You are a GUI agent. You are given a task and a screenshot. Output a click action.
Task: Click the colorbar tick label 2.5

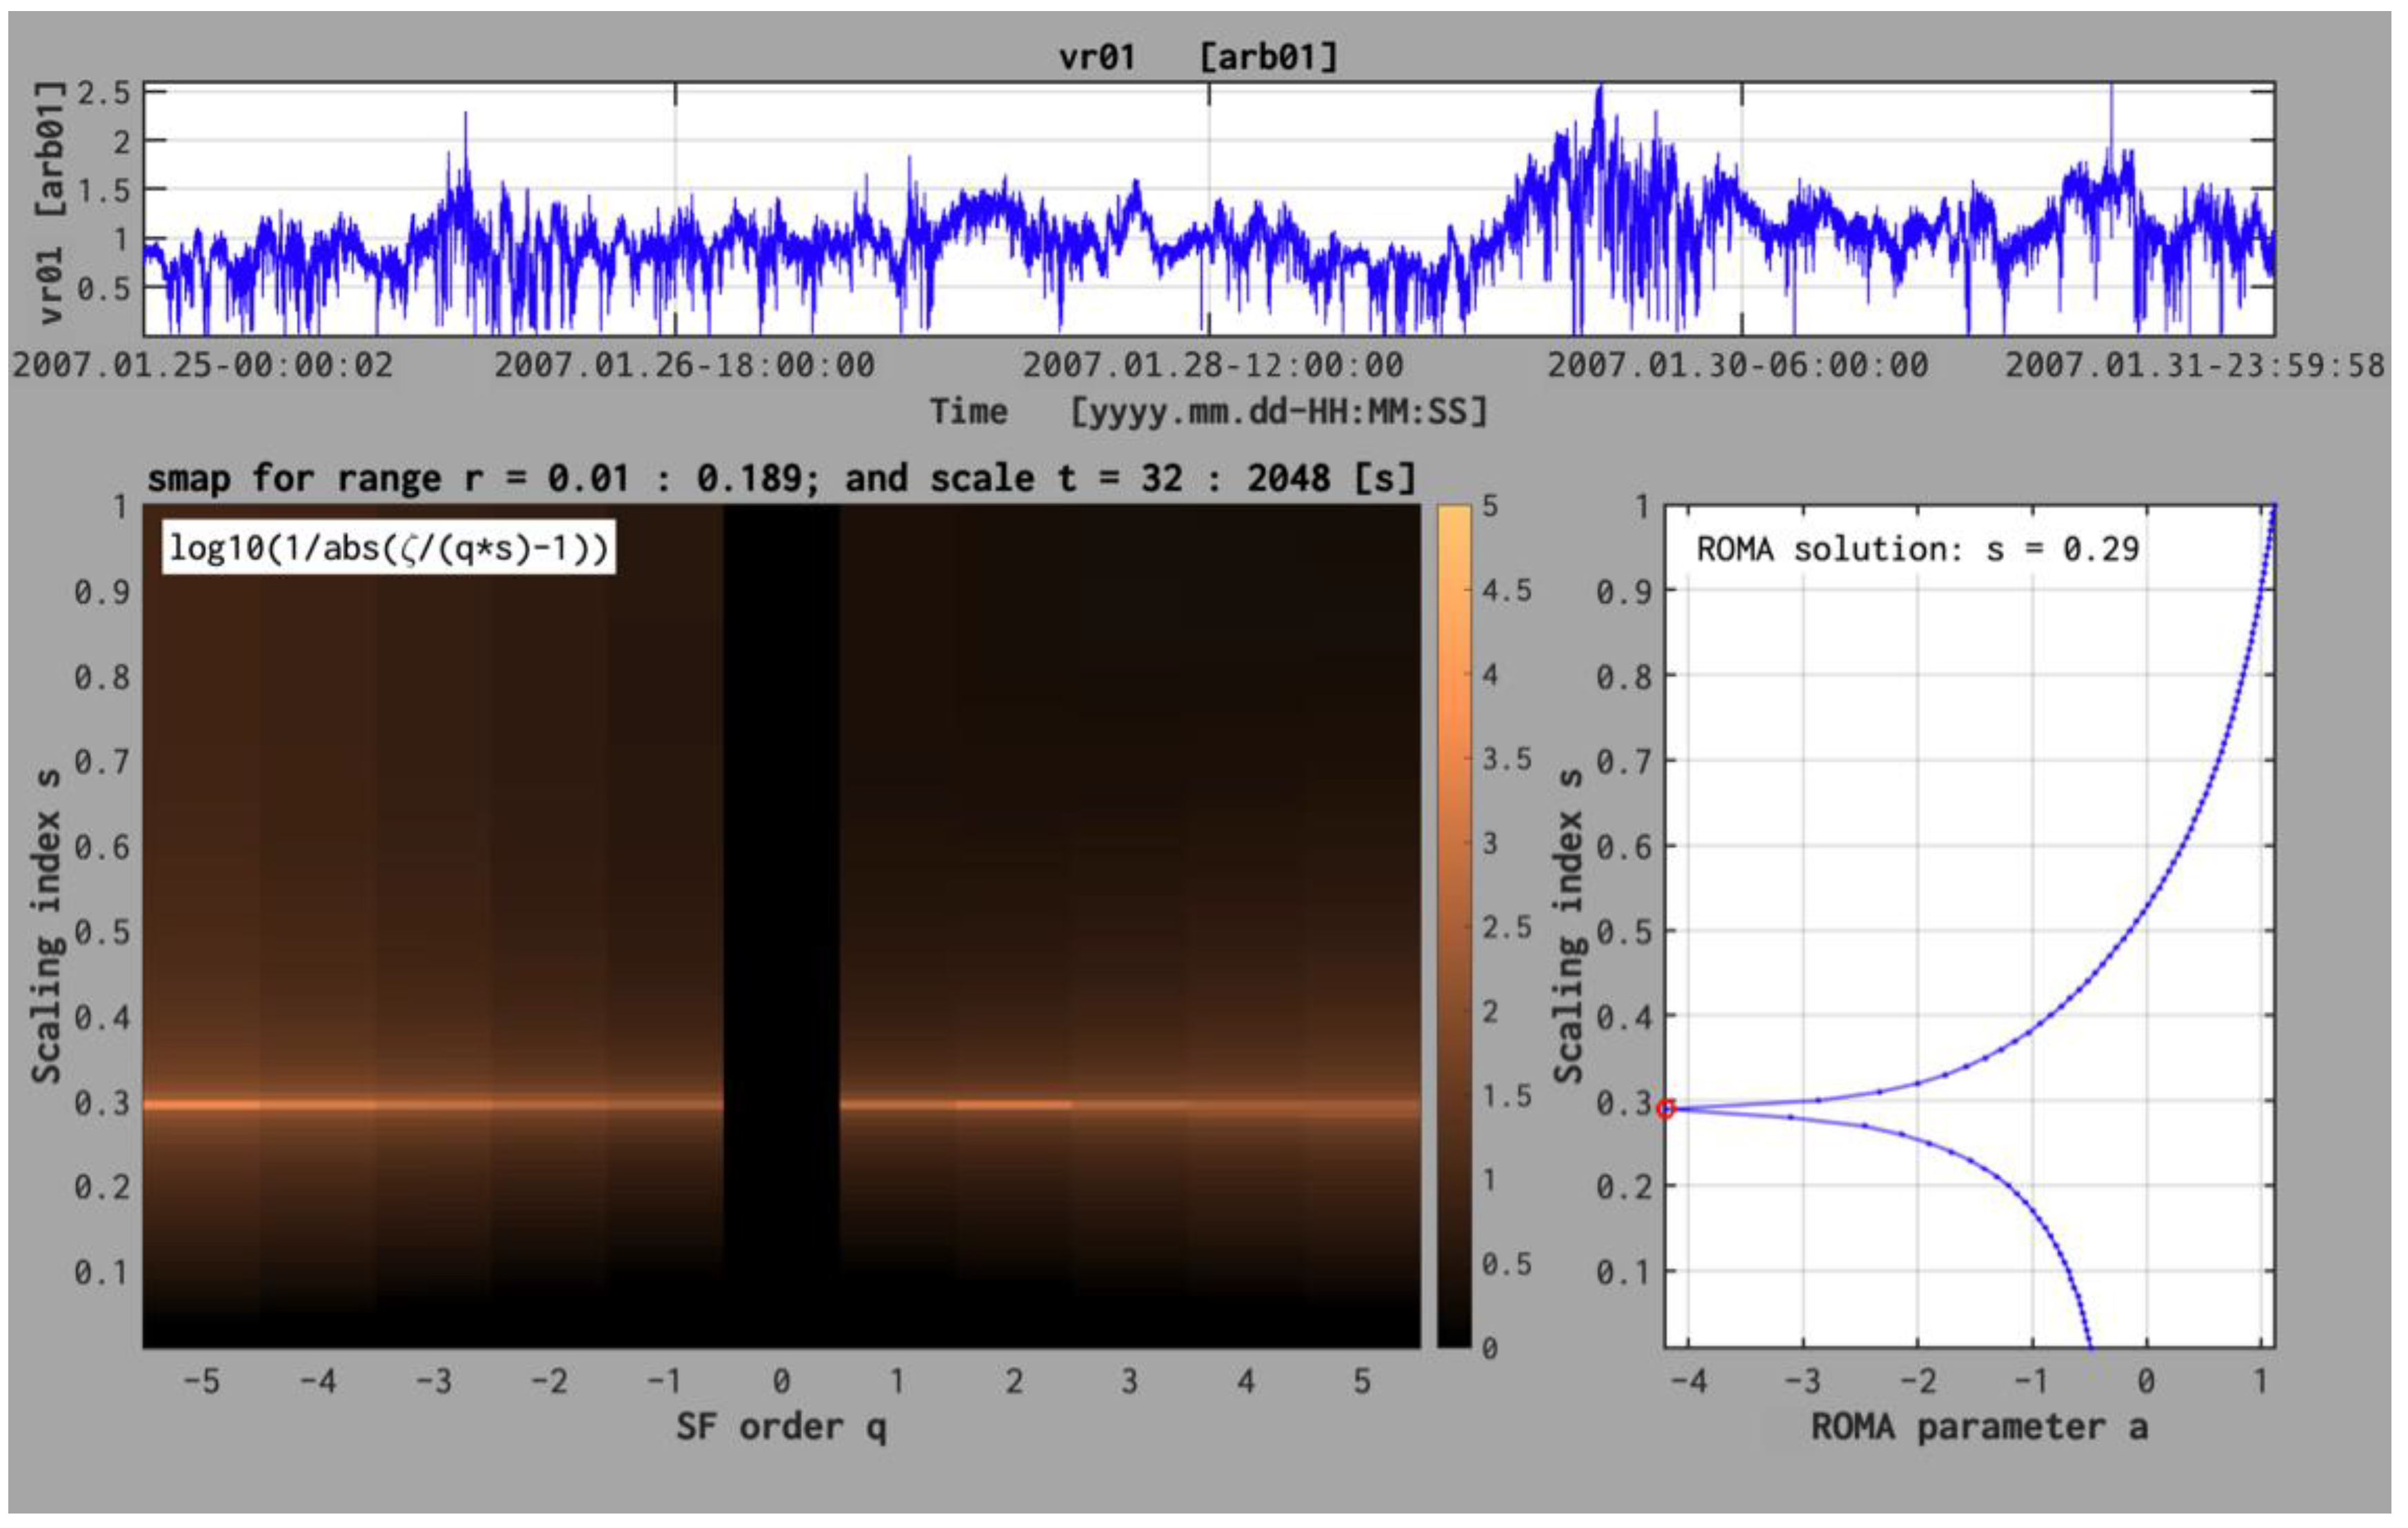coord(1506,927)
